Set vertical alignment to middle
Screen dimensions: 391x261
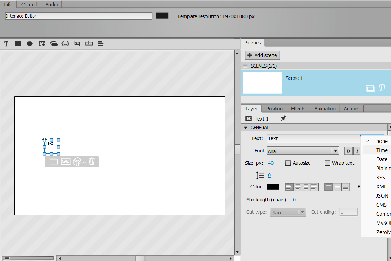point(337,187)
